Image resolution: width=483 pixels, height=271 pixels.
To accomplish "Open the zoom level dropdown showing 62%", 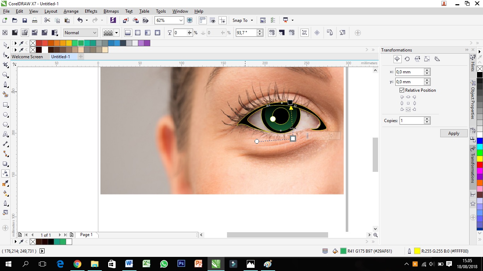I will [180, 20].
